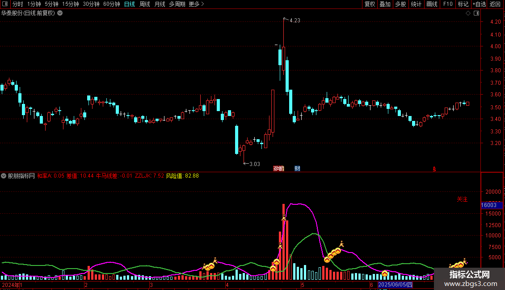Select the 30分钟 period

91,4
